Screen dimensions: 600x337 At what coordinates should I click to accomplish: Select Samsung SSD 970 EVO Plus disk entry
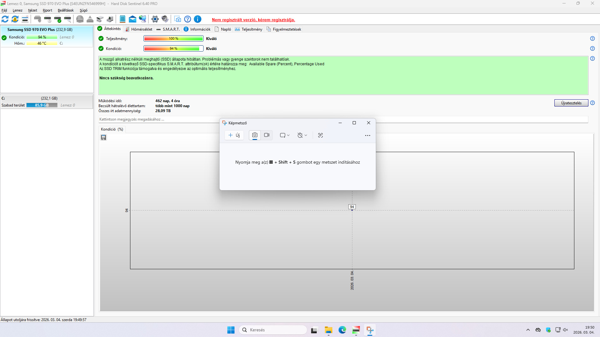[47, 37]
